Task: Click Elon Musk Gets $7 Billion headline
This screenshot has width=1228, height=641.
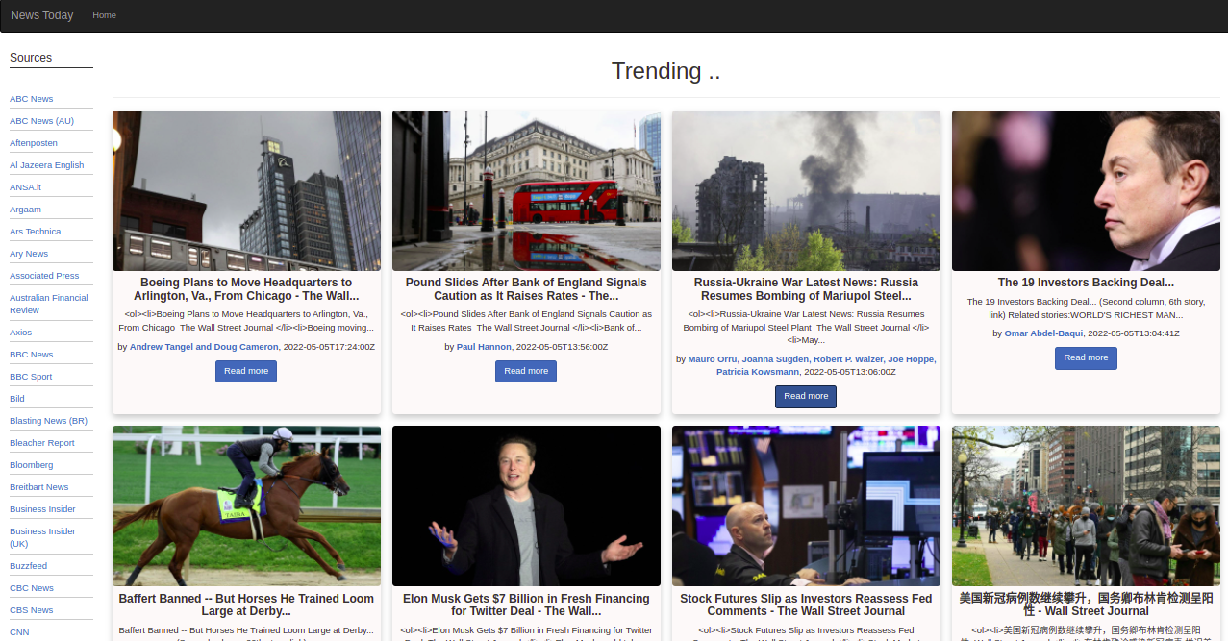Action: coord(526,604)
